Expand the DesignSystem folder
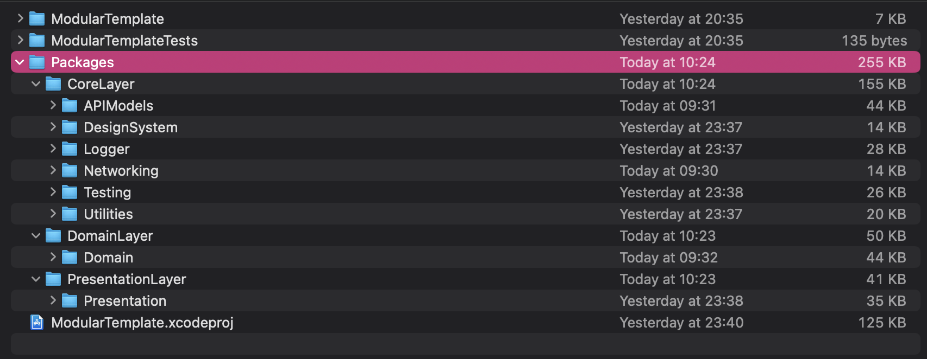The image size is (927, 359). [53, 127]
